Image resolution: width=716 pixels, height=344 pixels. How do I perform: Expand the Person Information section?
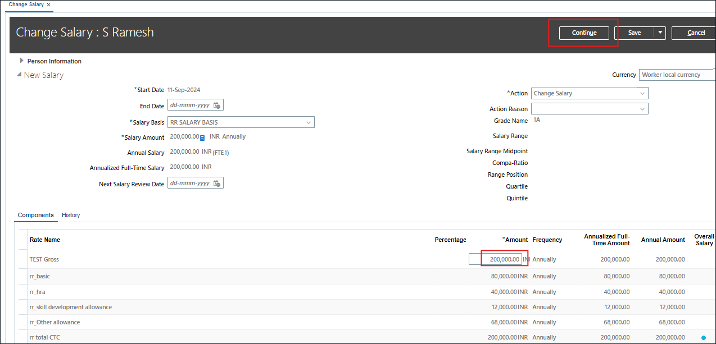[21, 61]
